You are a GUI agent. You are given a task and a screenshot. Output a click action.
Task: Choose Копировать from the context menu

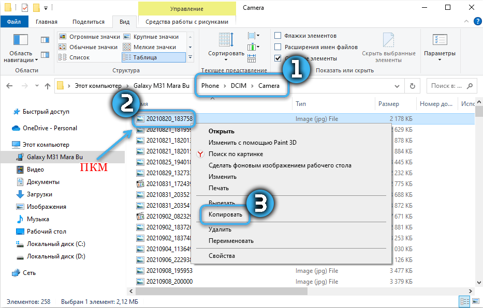[x=225, y=214]
